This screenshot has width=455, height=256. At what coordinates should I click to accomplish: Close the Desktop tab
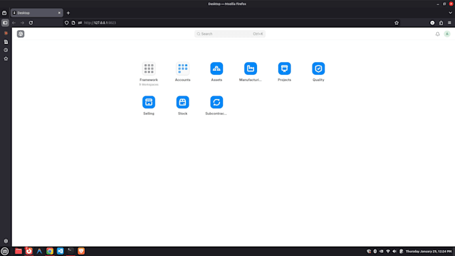click(59, 13)
